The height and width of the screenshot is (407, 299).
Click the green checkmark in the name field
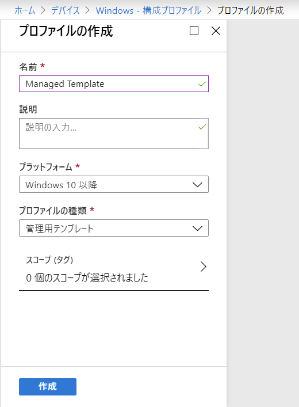pos(202,84)
